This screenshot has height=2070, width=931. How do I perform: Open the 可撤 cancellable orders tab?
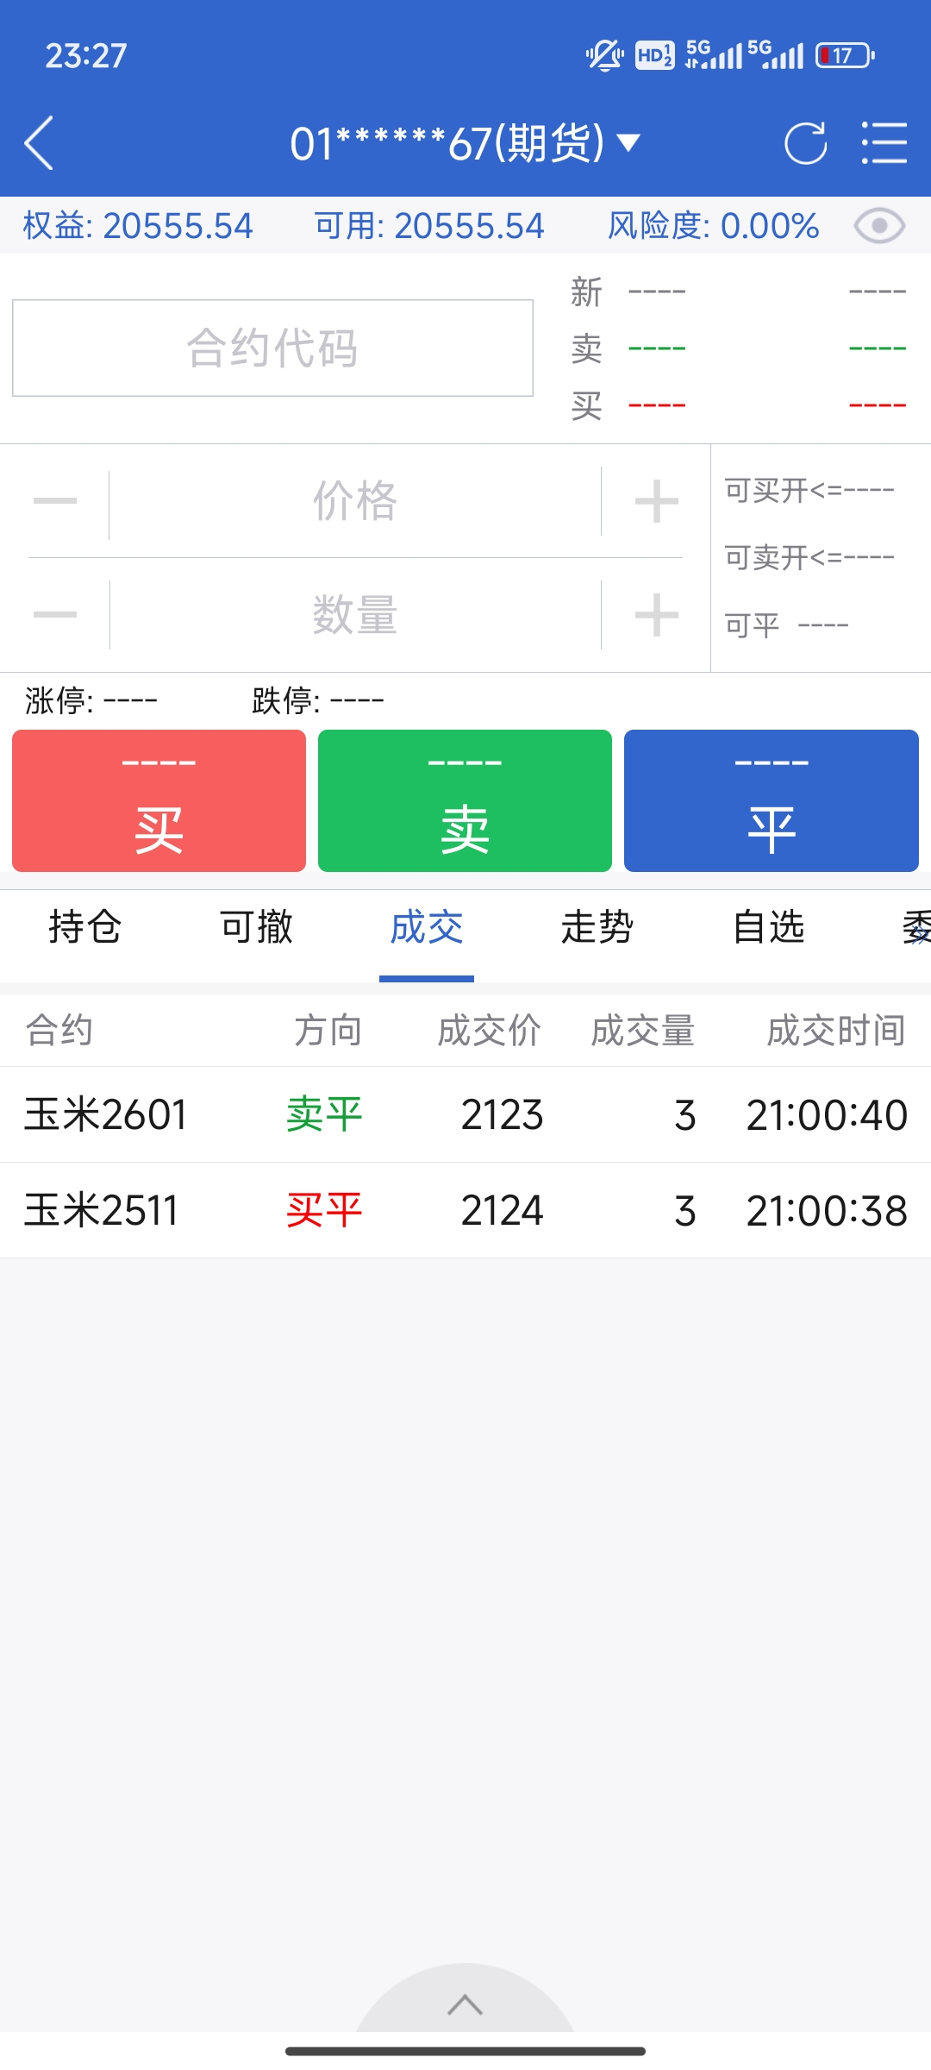[256, 928]
